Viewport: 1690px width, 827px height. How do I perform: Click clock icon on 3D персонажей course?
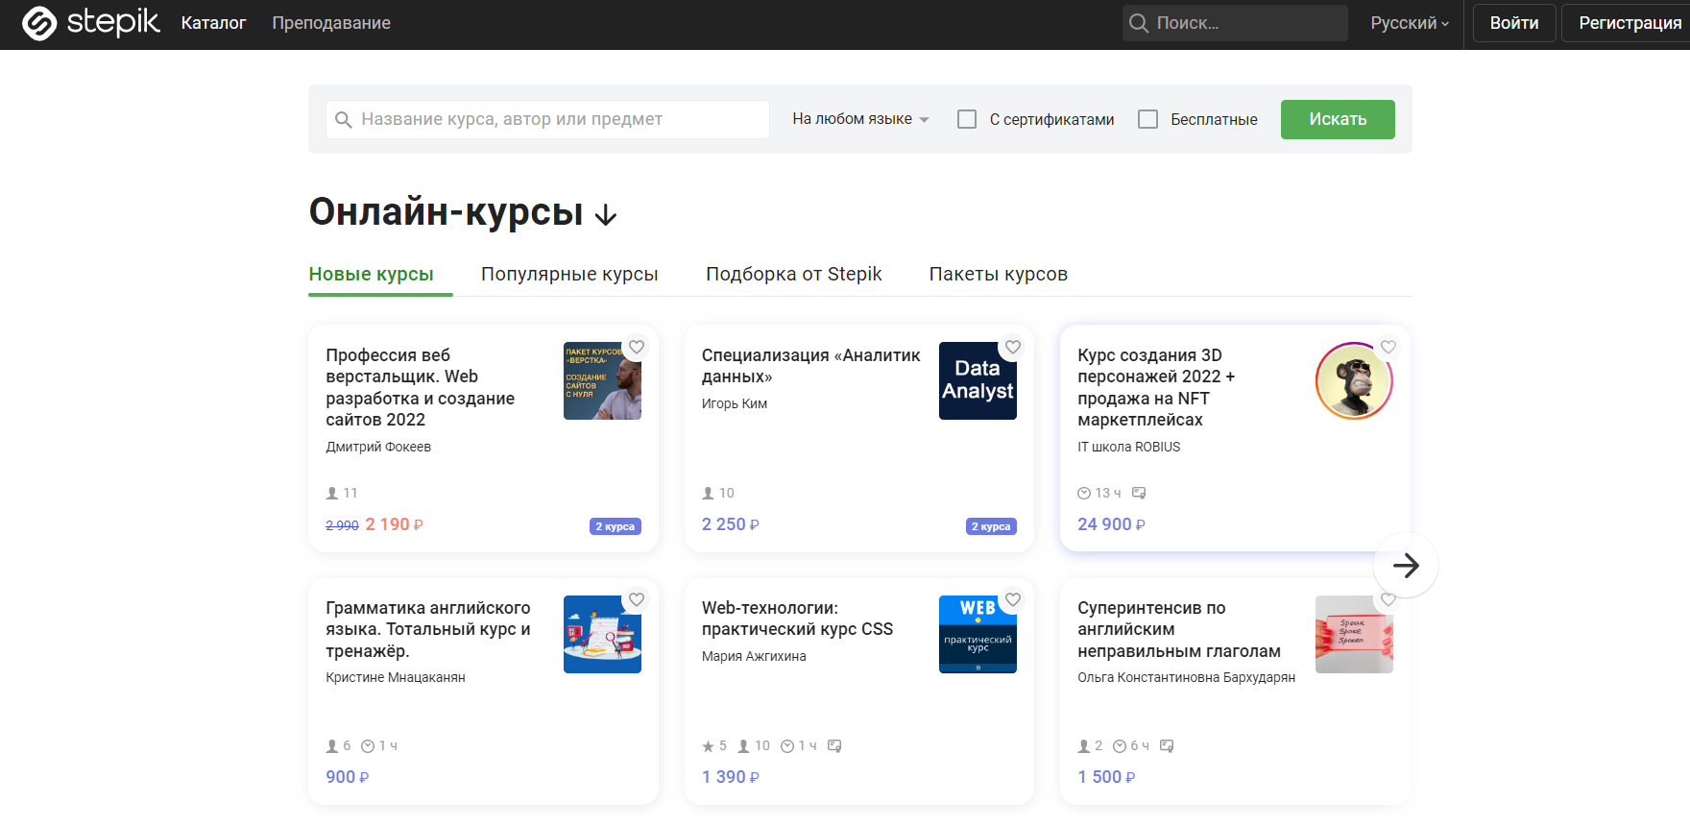tap(1084, 493)
